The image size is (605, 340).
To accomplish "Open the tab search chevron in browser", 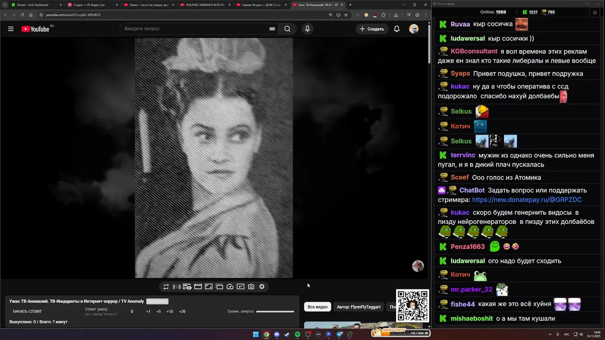I will point(4,5).
